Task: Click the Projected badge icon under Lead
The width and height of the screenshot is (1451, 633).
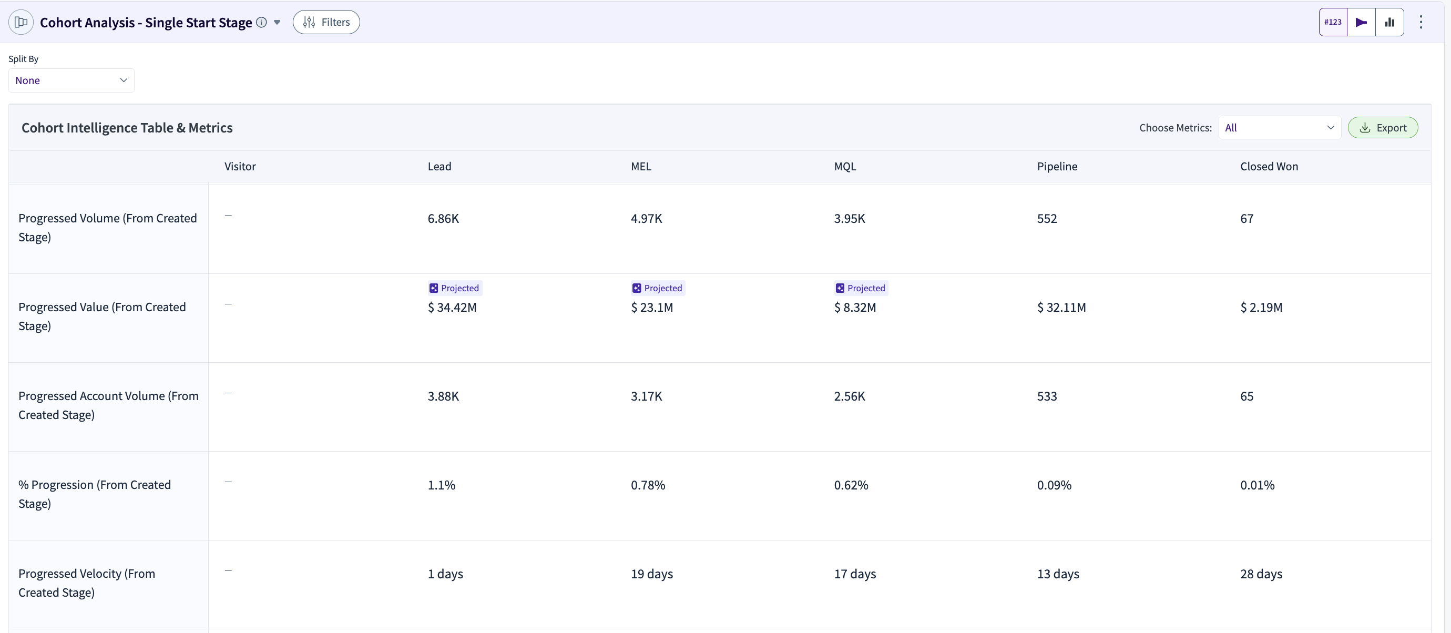Action: click(x=434, y=288)
